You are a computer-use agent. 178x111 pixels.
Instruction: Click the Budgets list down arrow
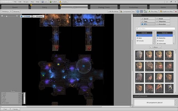point(24,103)
